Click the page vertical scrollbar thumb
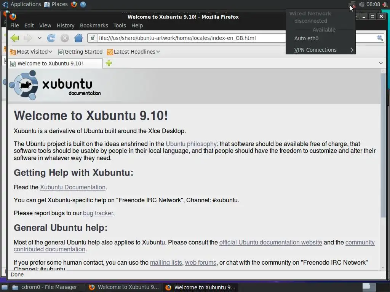 (x=383, y=146)
